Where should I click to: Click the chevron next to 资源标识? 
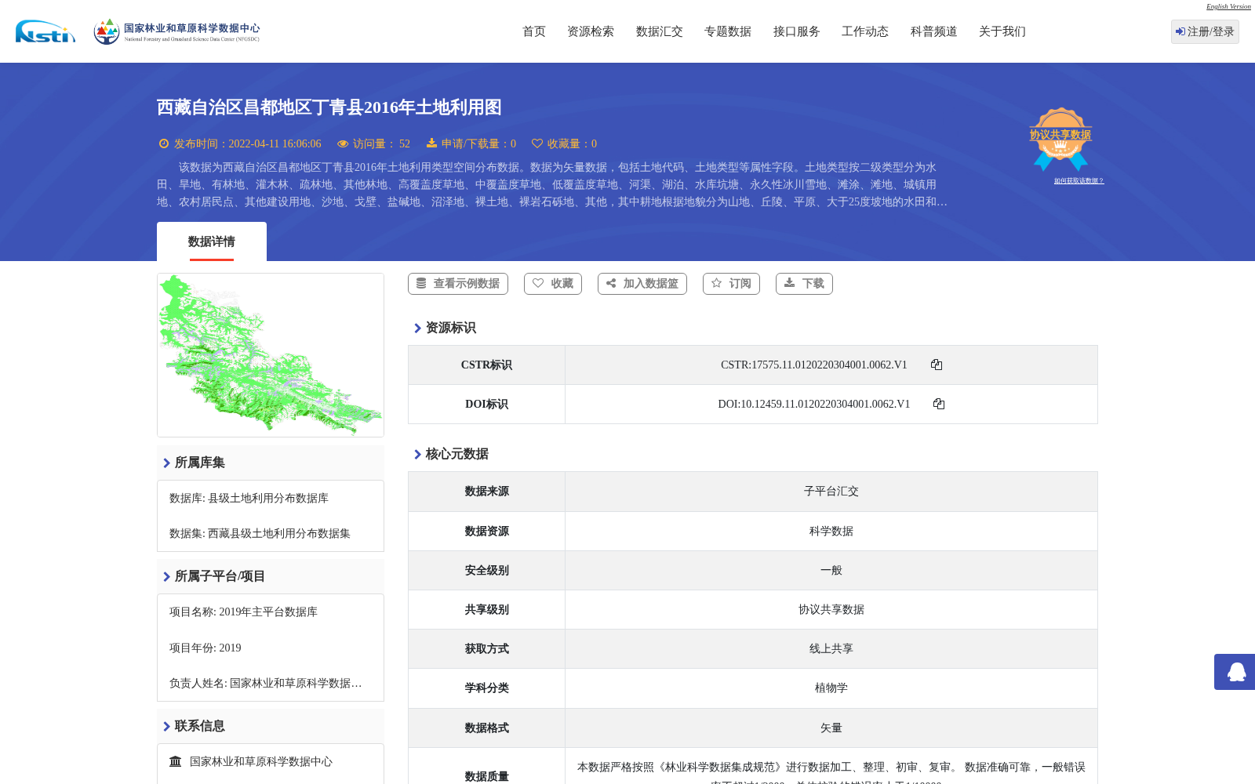417,328
